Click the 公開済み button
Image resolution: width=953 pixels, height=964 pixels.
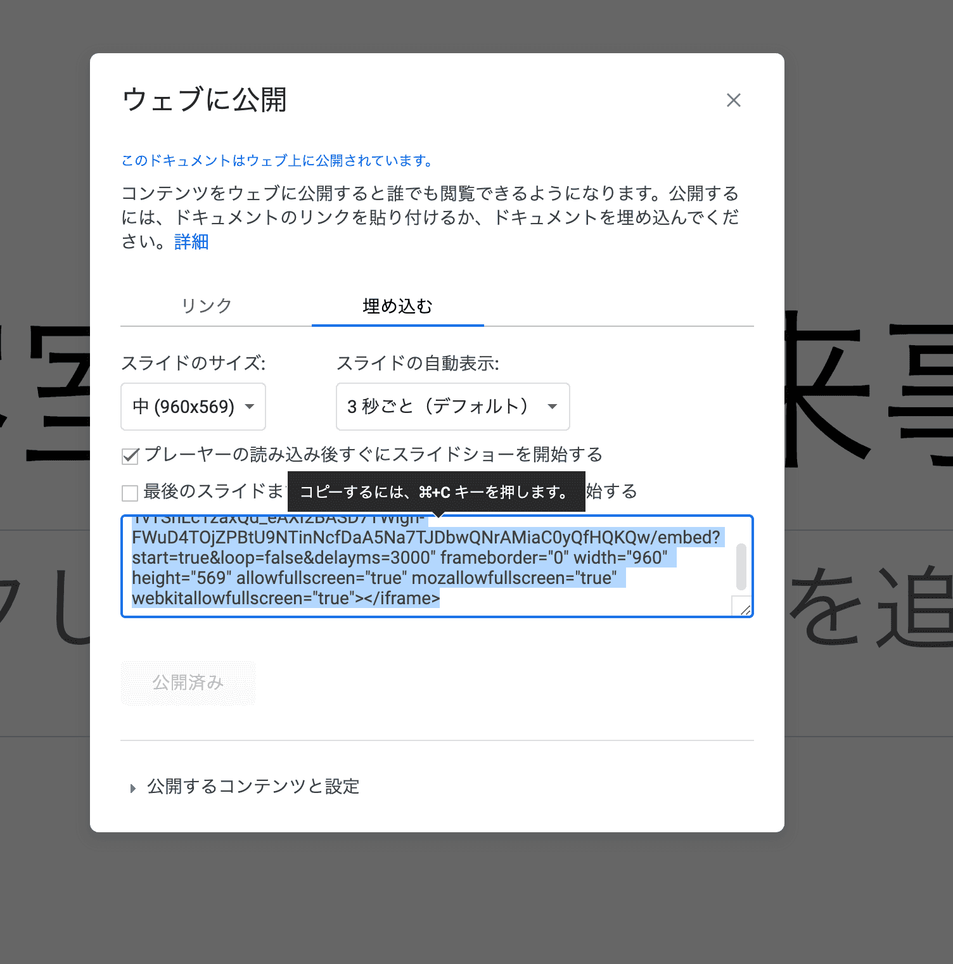click(188, 683)
